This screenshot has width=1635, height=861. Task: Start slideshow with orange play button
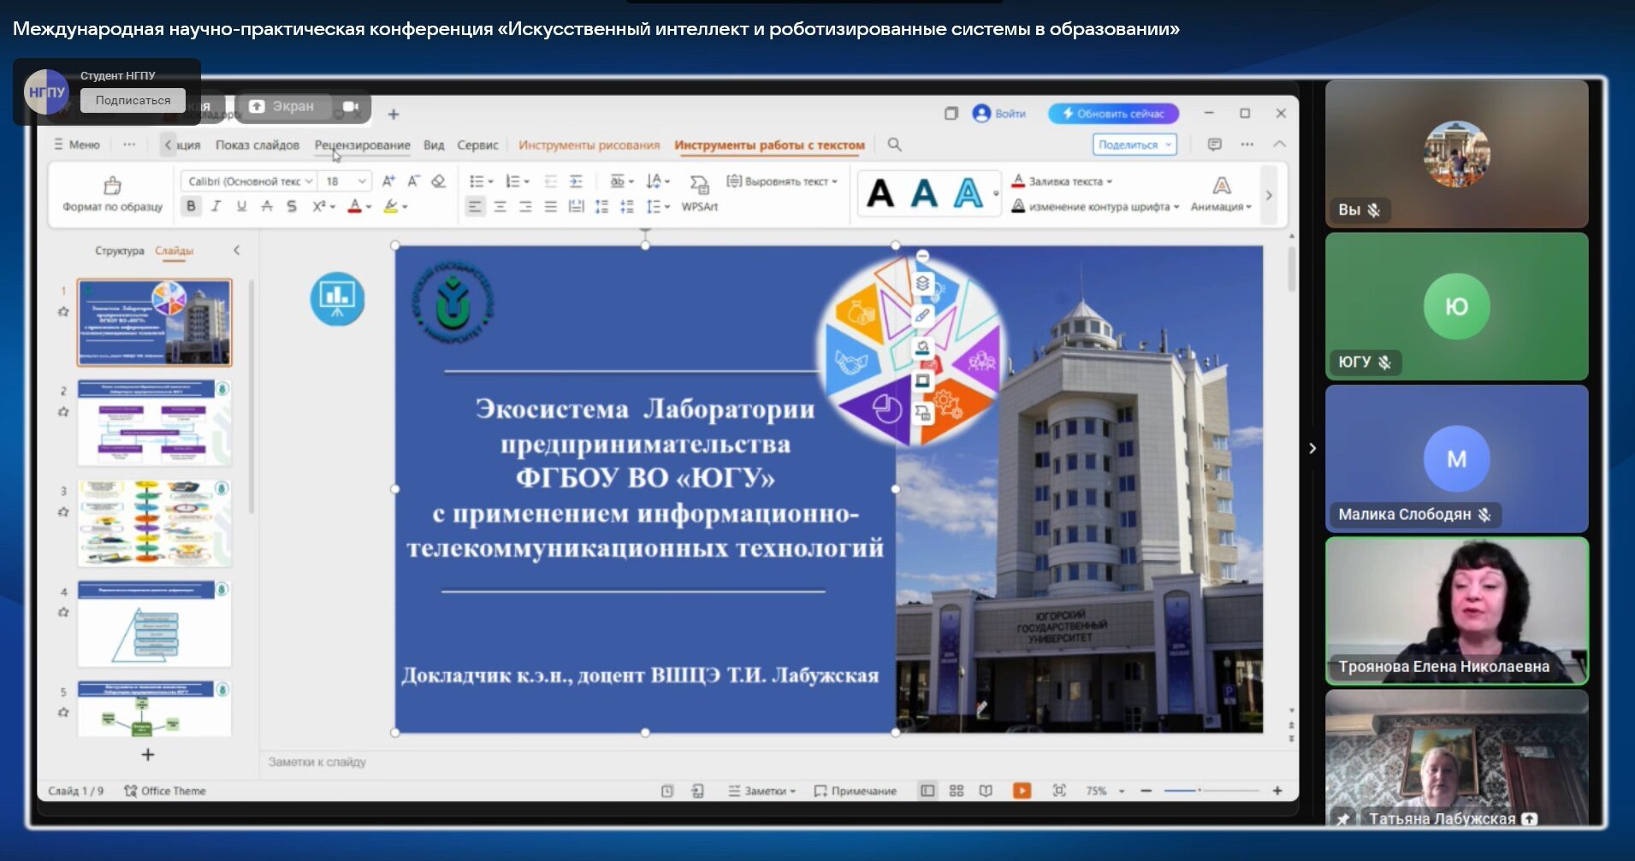1022,791
